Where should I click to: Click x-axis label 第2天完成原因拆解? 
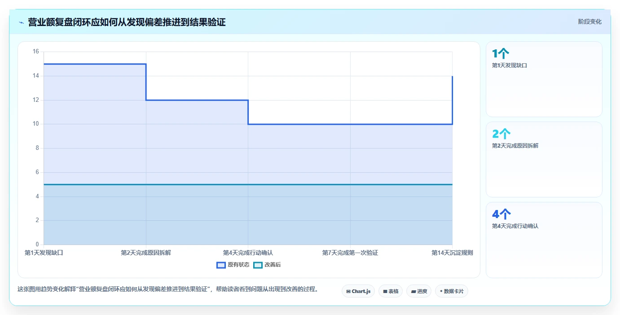146,253
